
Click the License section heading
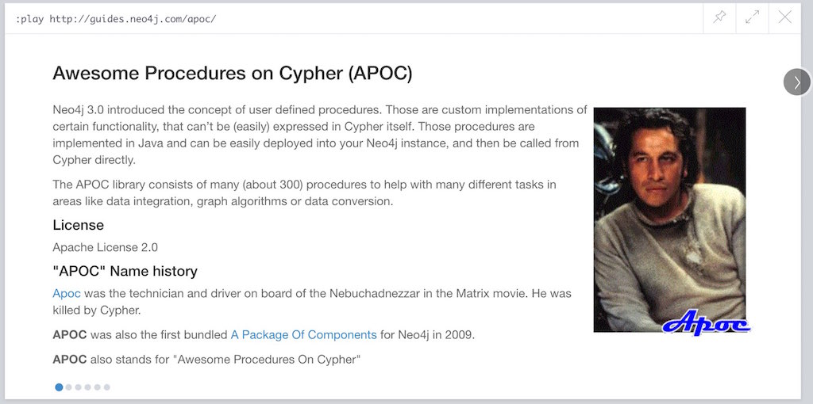[x=79, y=225]
